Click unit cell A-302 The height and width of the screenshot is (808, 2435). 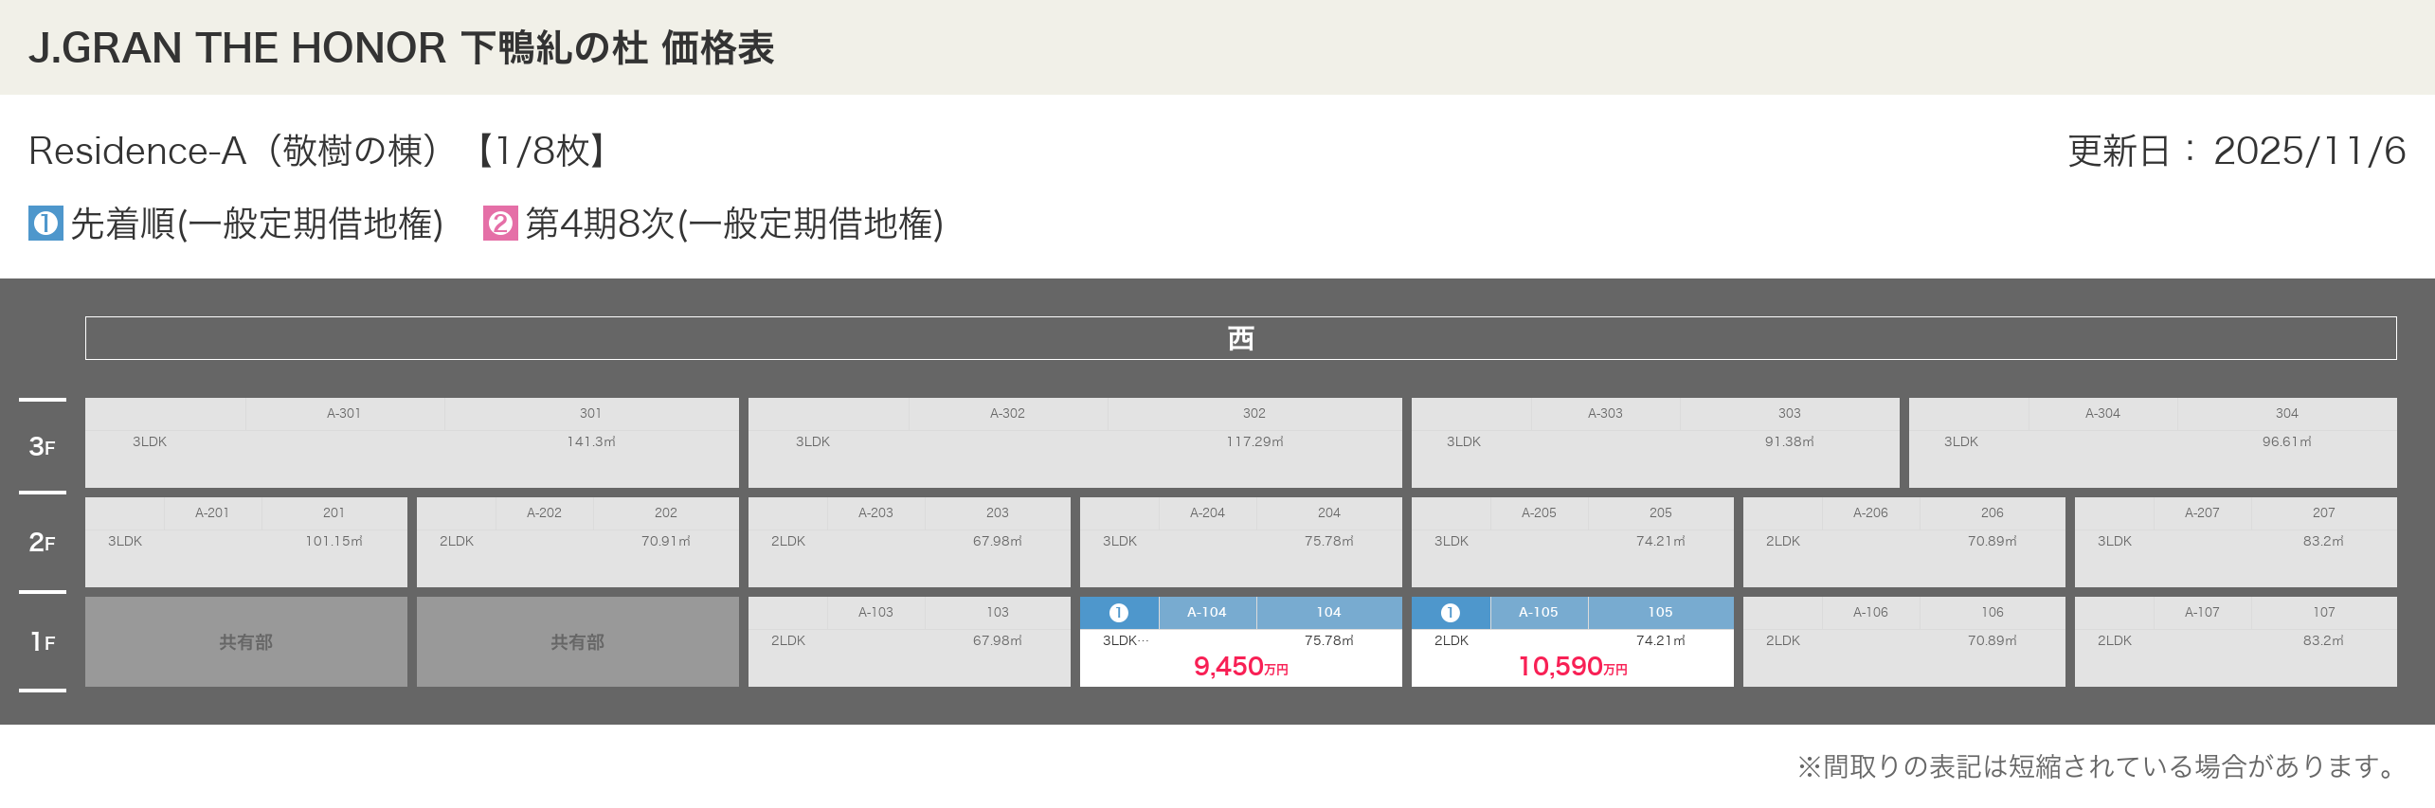(x=1074, y=442)
